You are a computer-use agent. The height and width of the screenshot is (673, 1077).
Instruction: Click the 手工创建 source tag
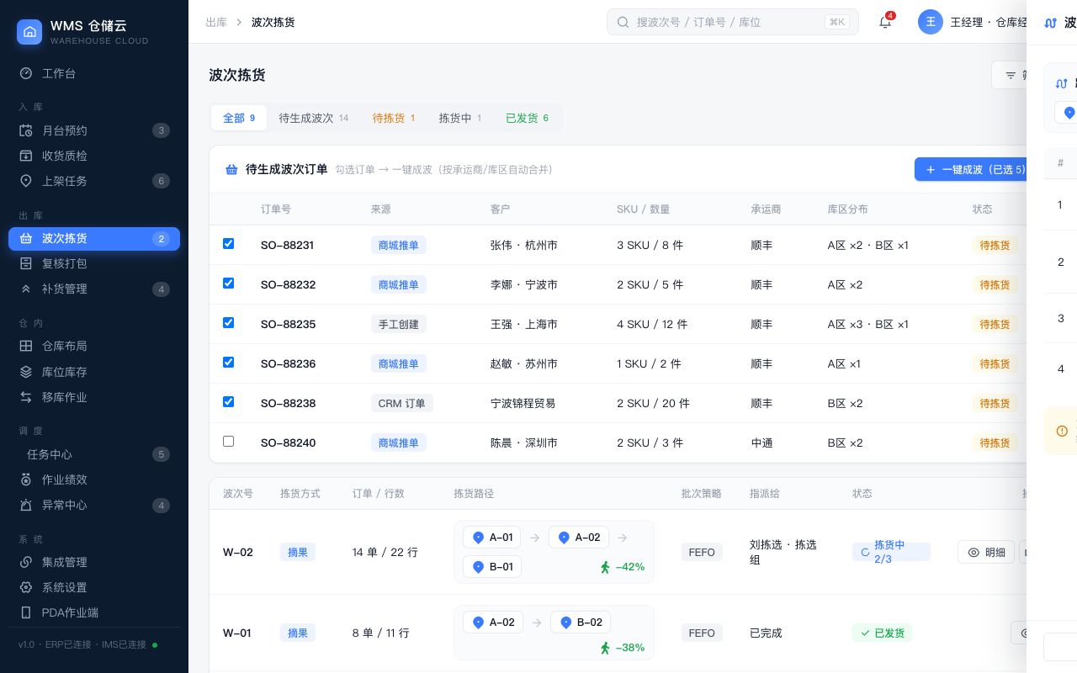pyautogui.click(x=399, y=324)
